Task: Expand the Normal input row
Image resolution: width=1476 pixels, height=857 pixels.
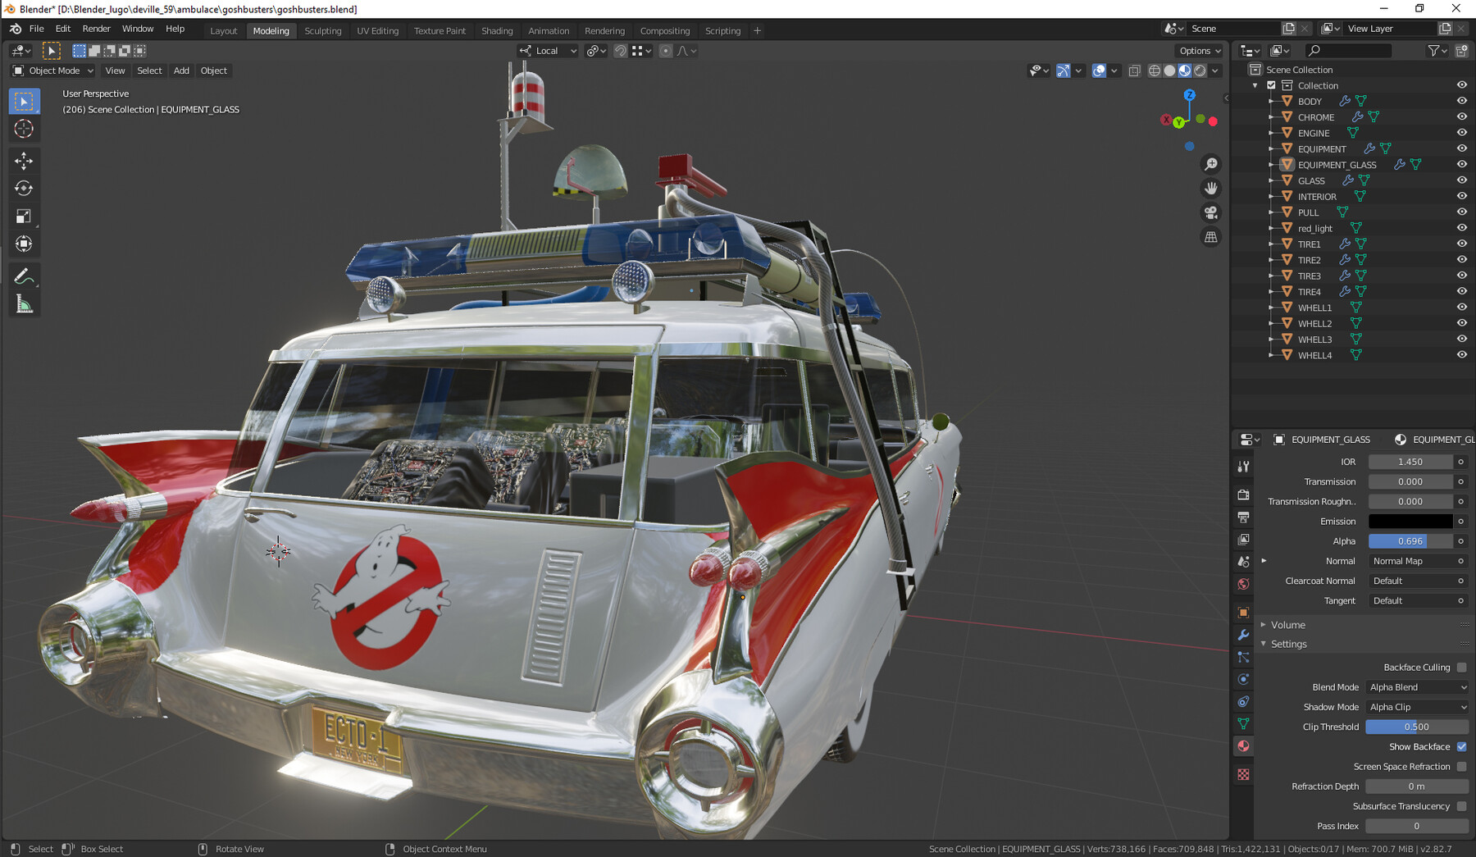Action: click(1264, 561)
